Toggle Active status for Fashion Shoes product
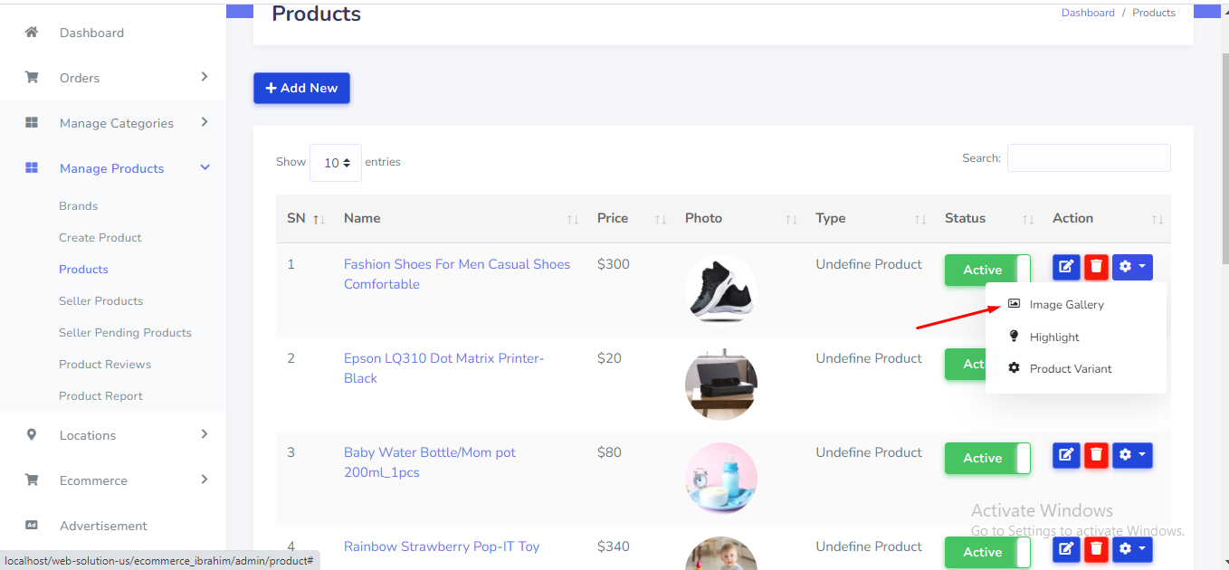1229x570 pixels. coord(987,270)
